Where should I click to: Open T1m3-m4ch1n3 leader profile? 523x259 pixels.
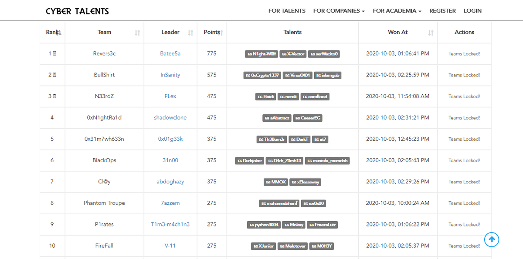pos(170,224)
